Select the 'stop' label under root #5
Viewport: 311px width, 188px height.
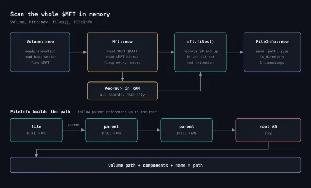coord(268,133)
